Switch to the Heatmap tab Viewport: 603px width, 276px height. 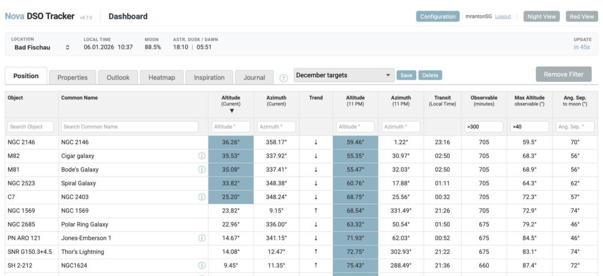point(161,77)
